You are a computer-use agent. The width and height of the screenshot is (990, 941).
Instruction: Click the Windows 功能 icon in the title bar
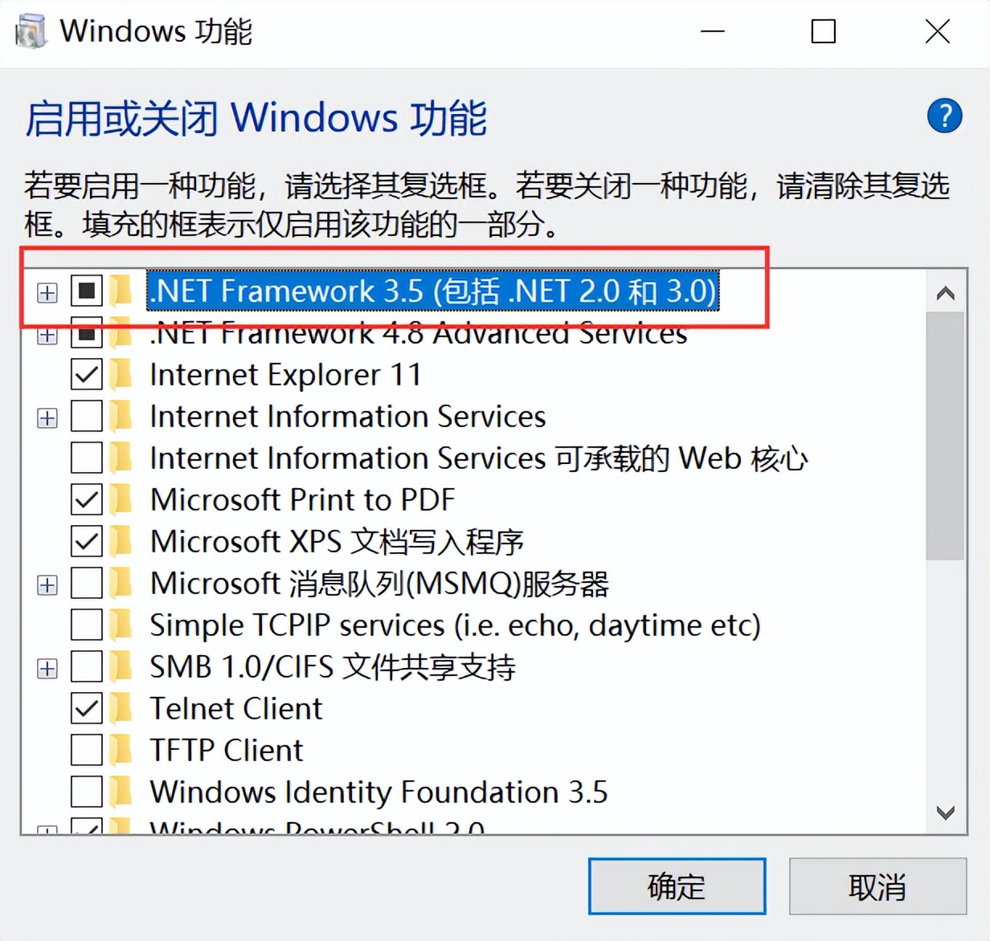tap(31, 32)
